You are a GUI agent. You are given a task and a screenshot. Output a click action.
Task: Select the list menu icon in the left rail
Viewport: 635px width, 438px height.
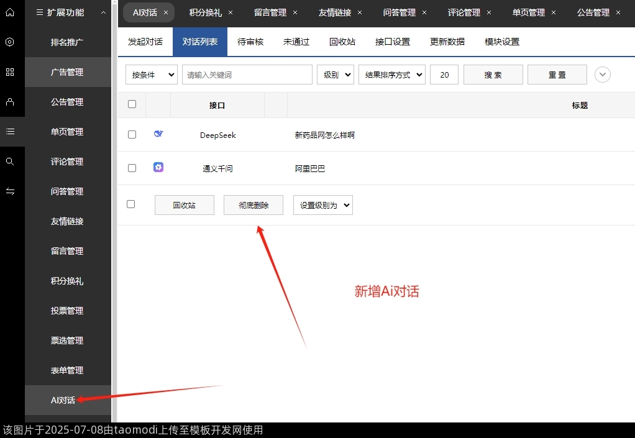click(10, 132)
